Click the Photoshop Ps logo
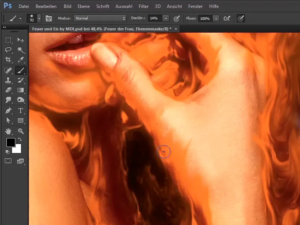Image resolution: width=300 pixels, height=225 pixels. (x=8, y=6)
